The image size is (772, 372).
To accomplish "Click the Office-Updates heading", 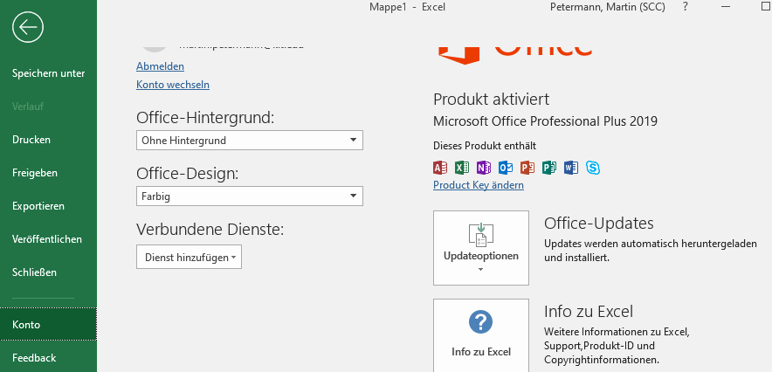I will coord(599,224).
